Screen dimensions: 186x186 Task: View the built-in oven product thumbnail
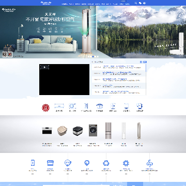point(47,131)
